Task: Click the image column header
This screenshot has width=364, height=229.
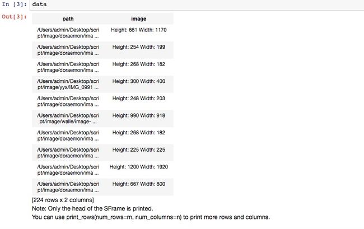Action: (138, 19)
